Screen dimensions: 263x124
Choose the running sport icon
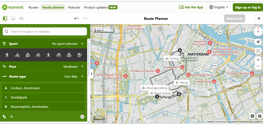[48, 55]
